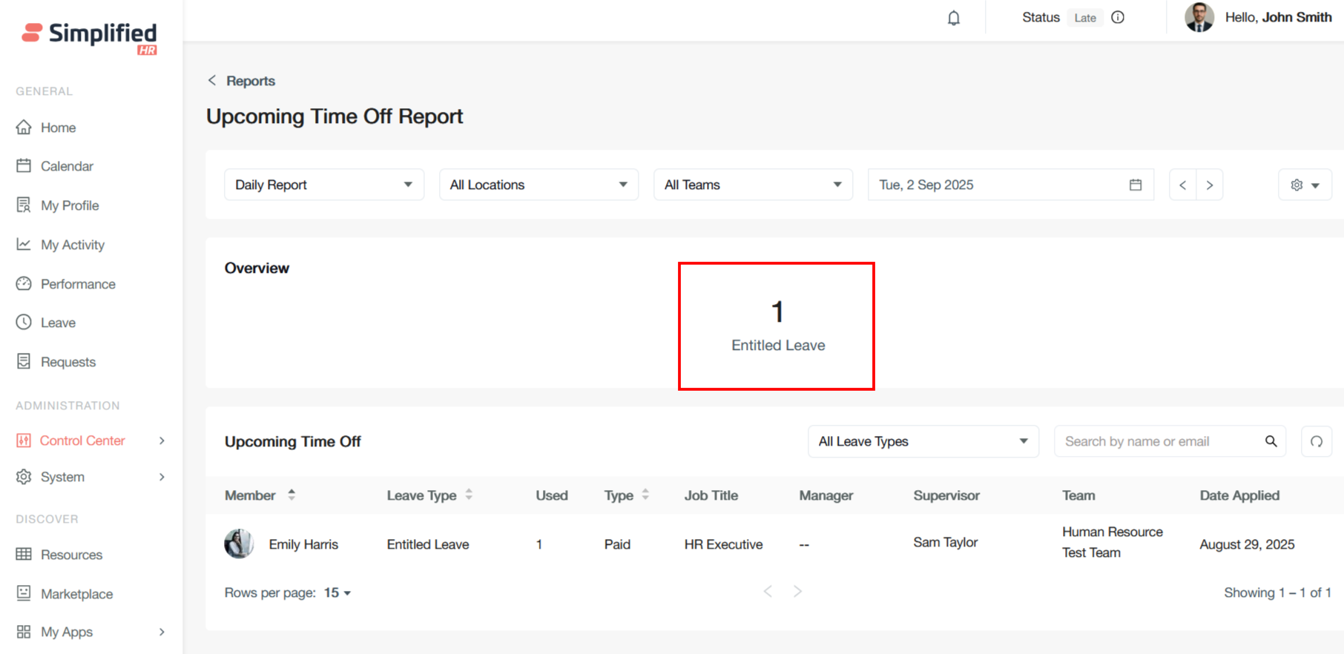Screen dimensions: 1344x654
Task: Expand the All Locations dropdown
Action: tap(538, 185)
